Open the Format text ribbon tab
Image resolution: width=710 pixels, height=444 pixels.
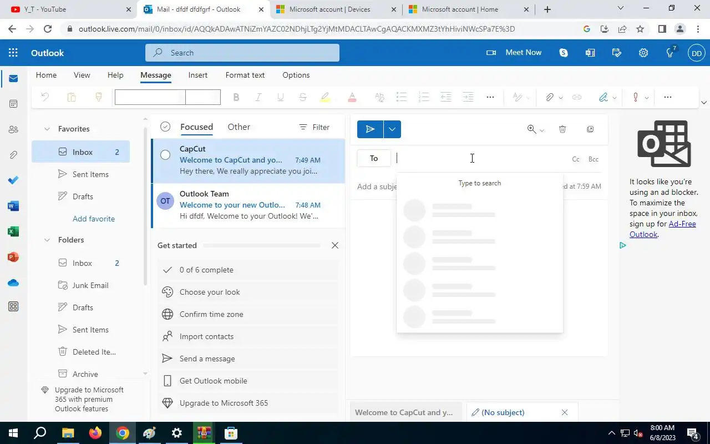(x=245, y=75)
